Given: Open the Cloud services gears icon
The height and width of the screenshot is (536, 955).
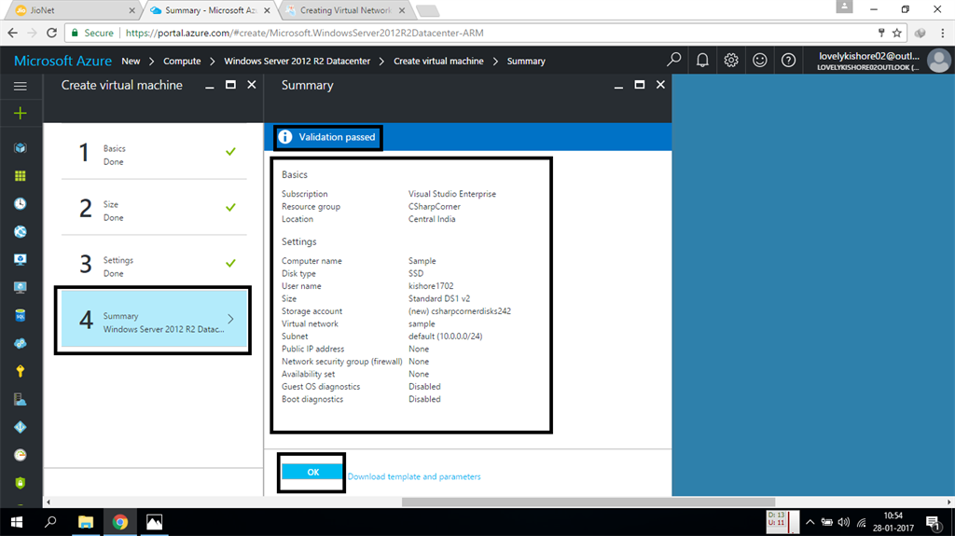Looking at the screenshot, I should [21, 344].
